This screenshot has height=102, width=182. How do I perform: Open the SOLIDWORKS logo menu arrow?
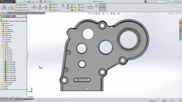tap(15, 2)
